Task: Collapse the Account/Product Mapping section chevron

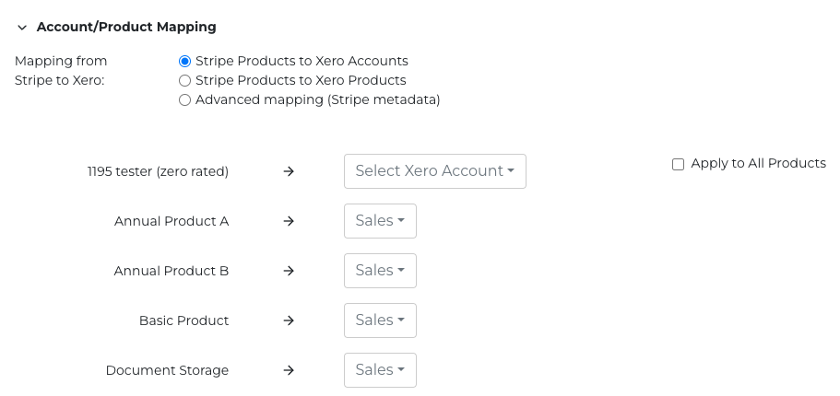Action: pyautogui.click(x=22, y=28)
